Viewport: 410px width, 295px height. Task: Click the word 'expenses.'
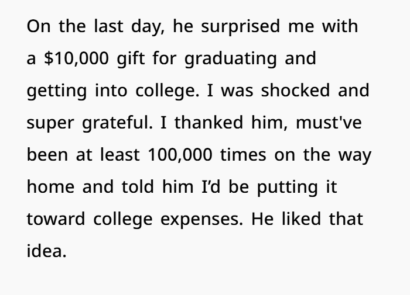(201, 220)
